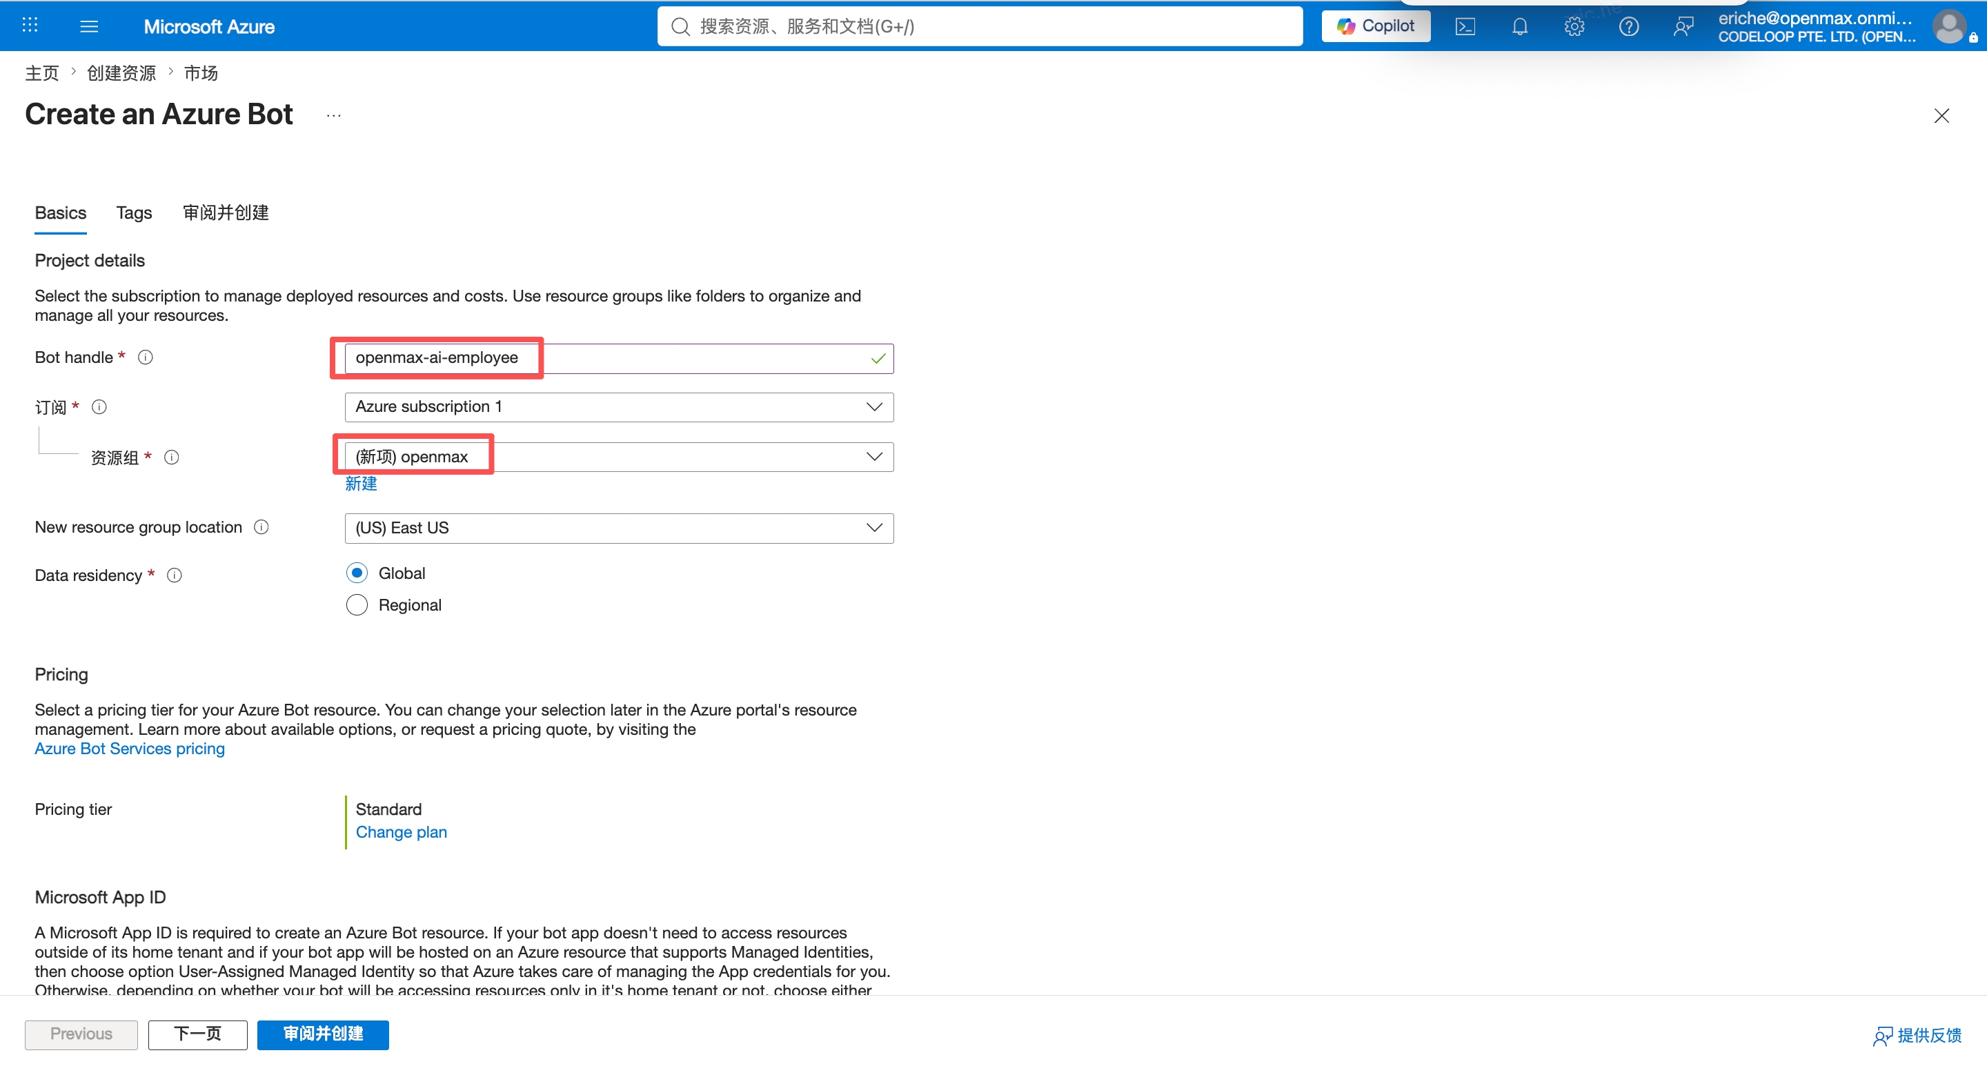Expand the 资源组 openmax dropdown
Image resolution: width=1987 pixels, height=1075 pixels.
point(619,457)
